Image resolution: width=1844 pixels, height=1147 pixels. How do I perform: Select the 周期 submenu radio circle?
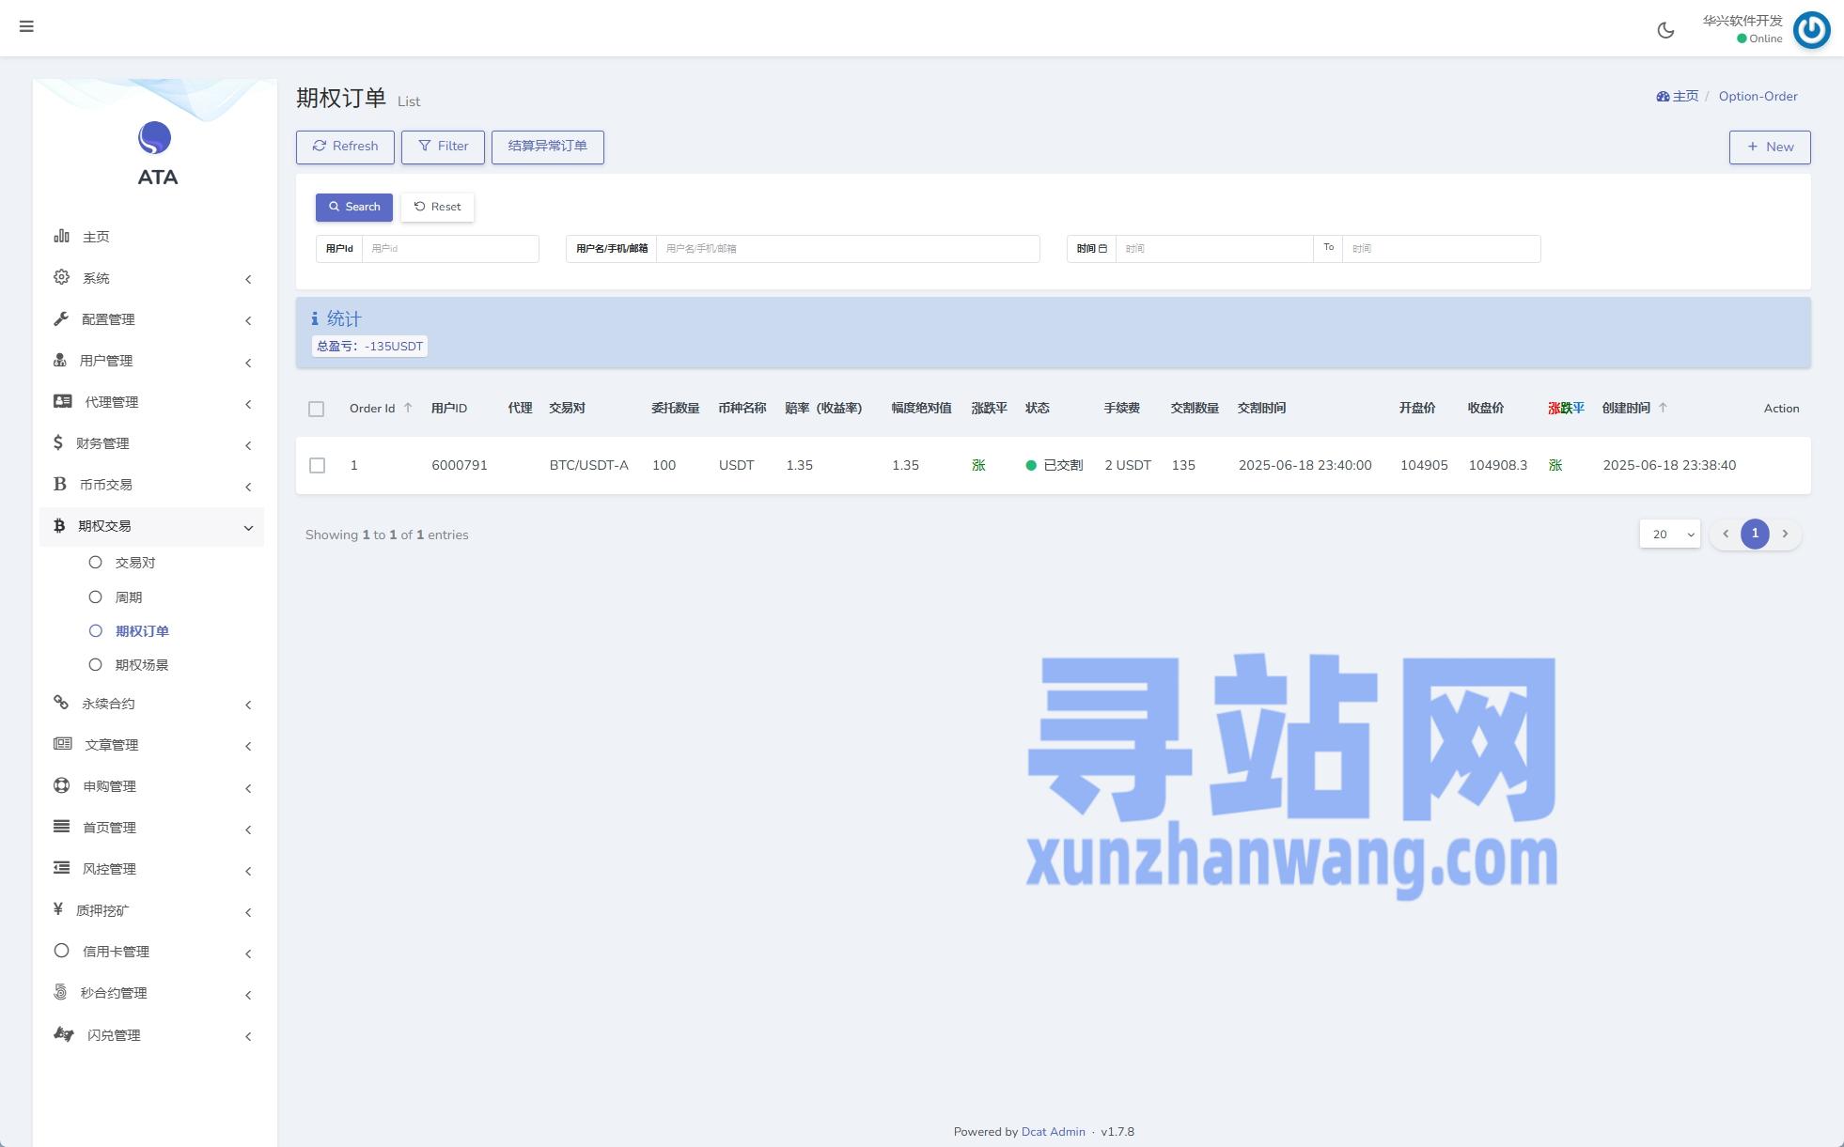click(95, 597)
